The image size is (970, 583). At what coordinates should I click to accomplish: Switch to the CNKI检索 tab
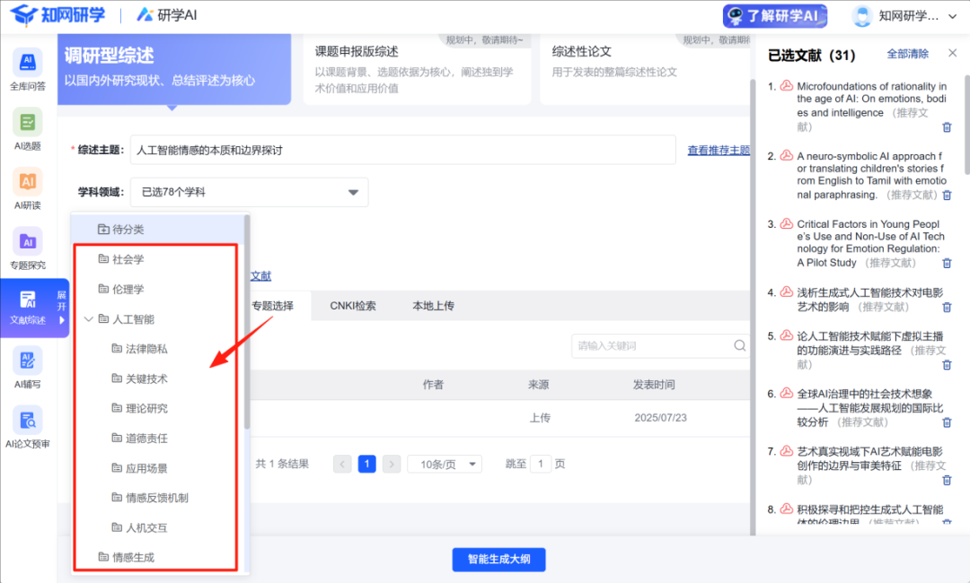[x=352, y=306]
